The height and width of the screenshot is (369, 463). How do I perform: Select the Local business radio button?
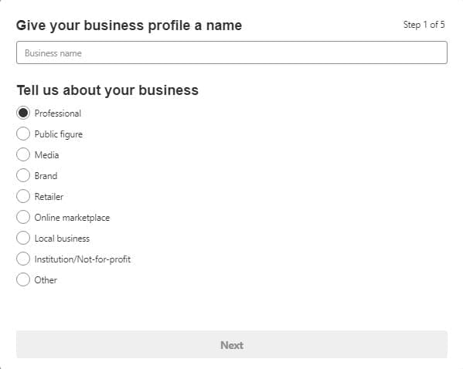pos(23,238)
